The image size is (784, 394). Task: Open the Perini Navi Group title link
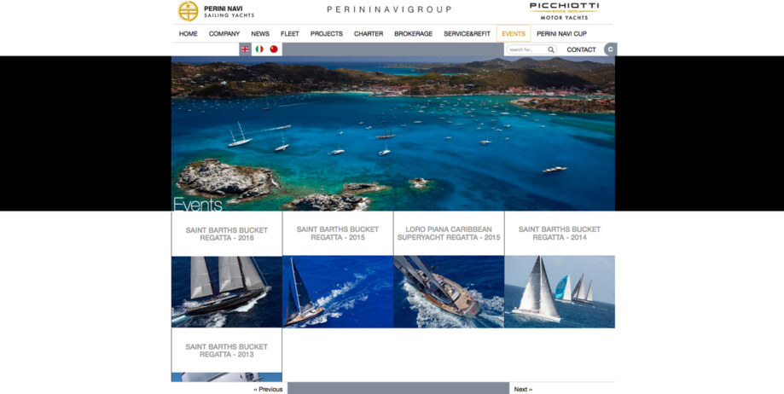click(389, 9)
